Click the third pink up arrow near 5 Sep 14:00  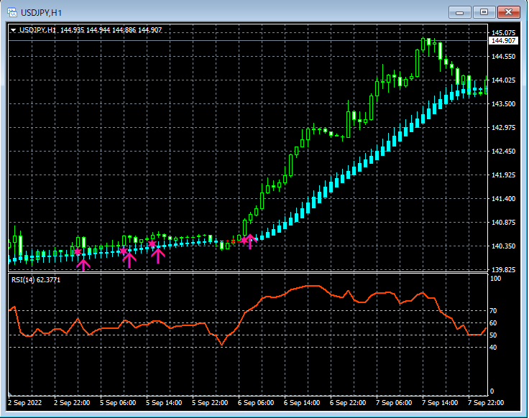[x=158, y=254]
